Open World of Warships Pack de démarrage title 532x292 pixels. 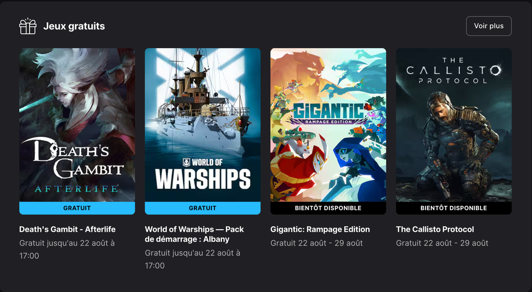click(194, 234)
